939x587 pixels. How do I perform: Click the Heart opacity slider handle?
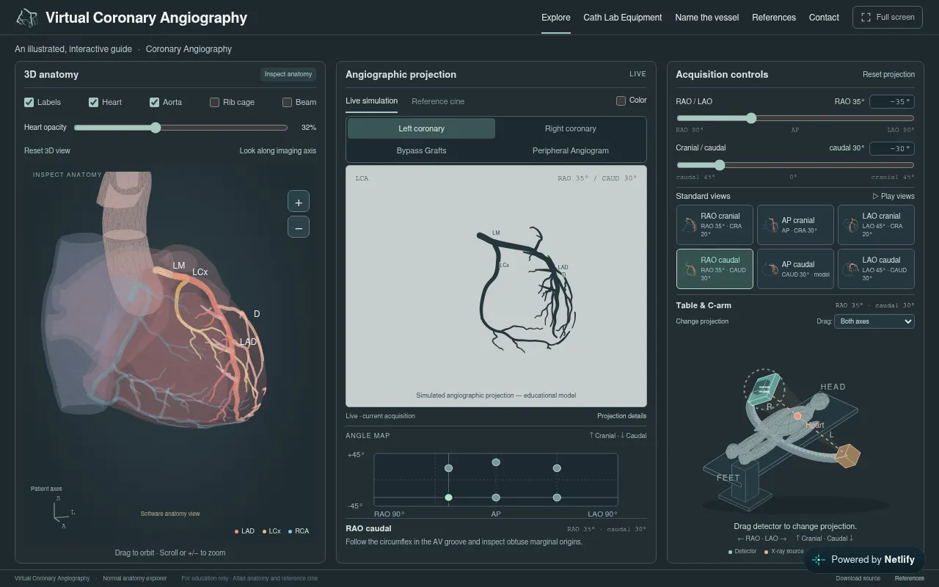[x=156, y=128]
